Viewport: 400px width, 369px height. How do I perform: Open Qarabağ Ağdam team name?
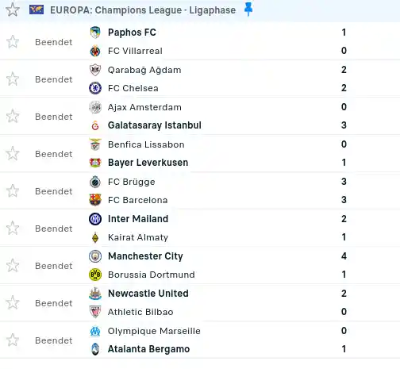pyautogui.click(x=144, y=70)
